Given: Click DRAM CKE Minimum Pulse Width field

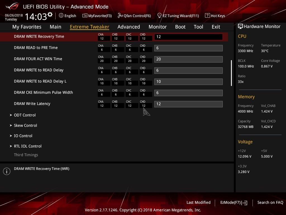Looking at the screenshot, I should tap(189, 93).
